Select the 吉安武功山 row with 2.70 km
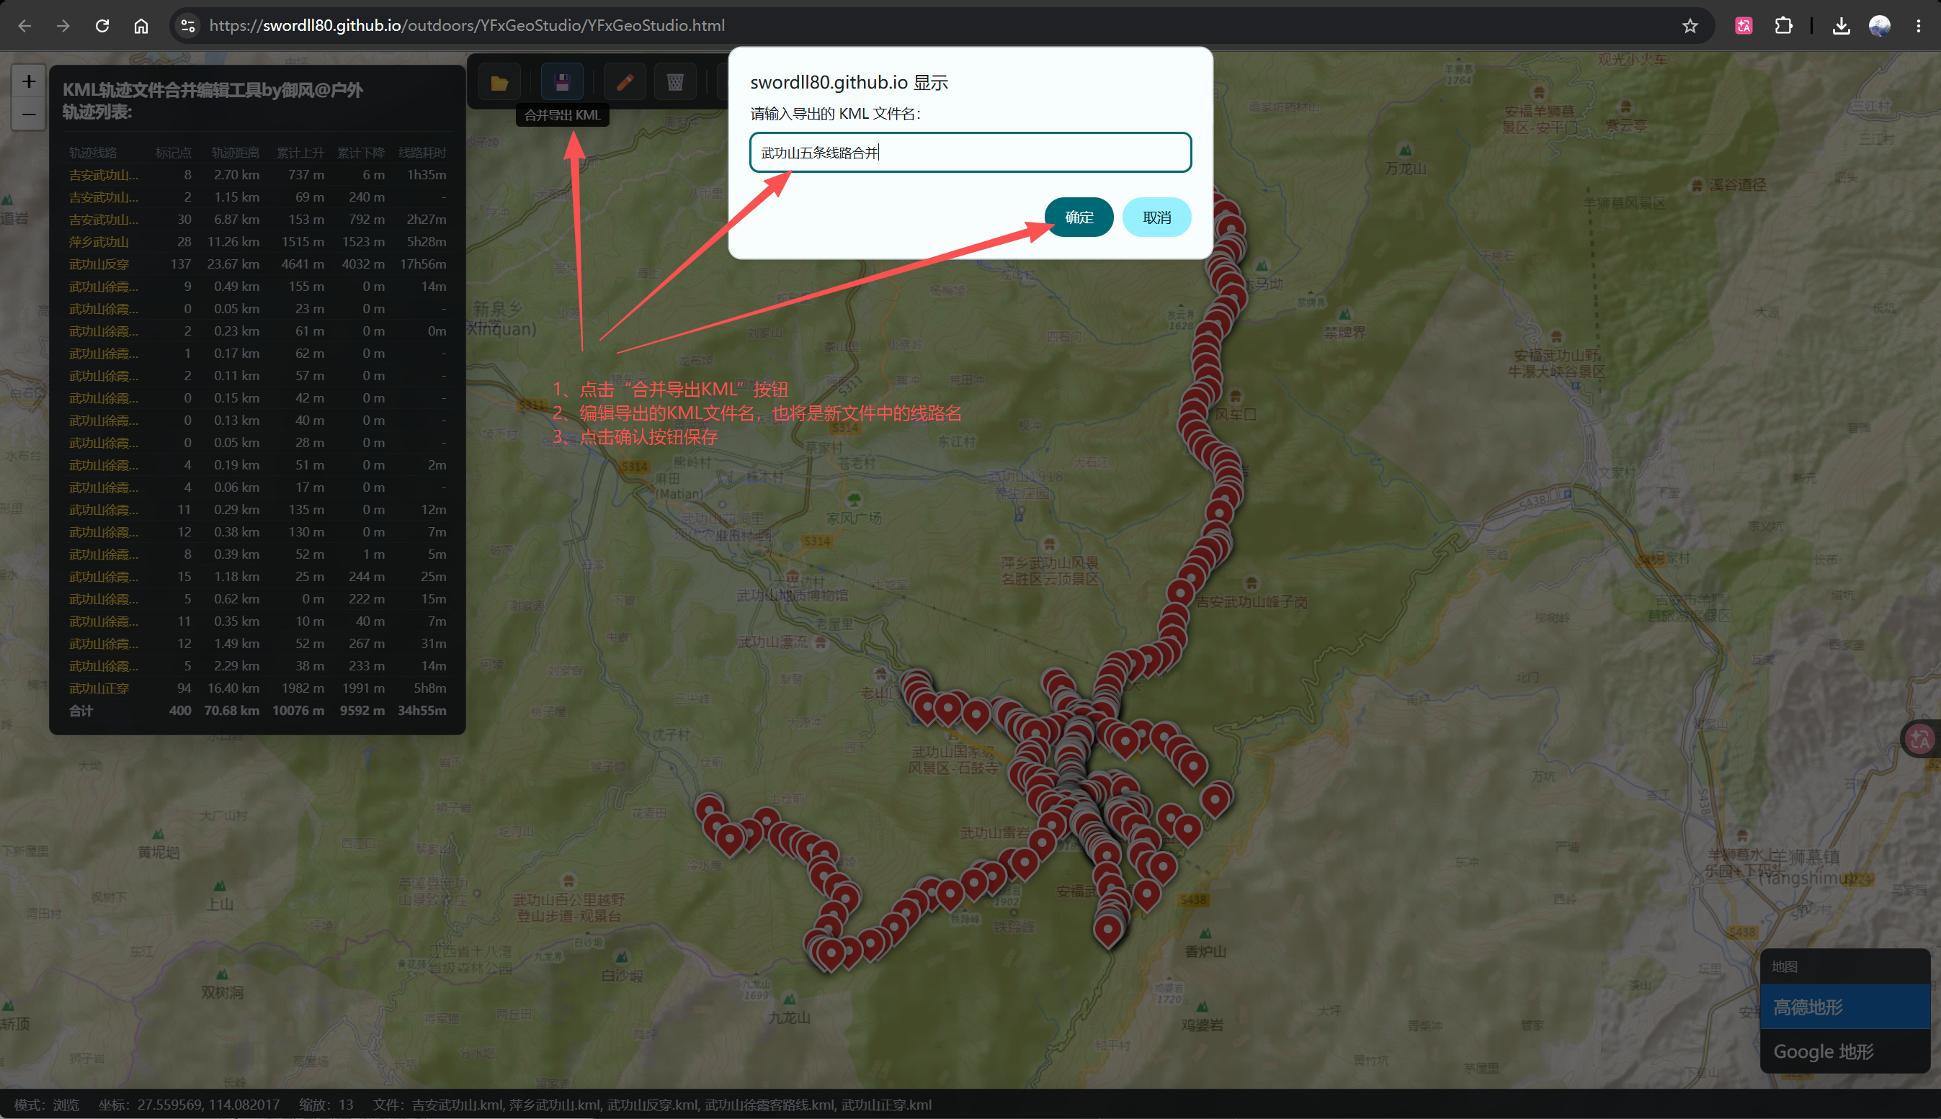 (x=258, y=174)
